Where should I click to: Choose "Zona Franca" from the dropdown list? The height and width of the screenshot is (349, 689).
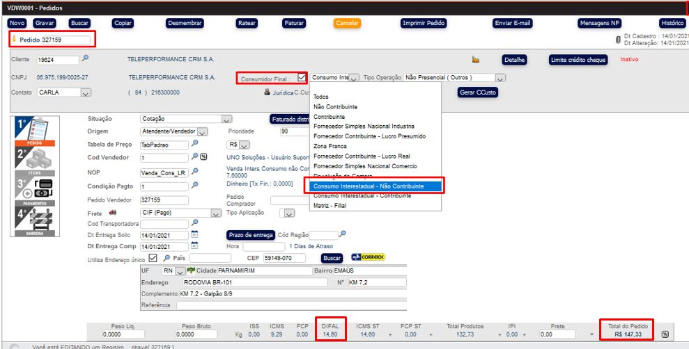click(330, 147)
